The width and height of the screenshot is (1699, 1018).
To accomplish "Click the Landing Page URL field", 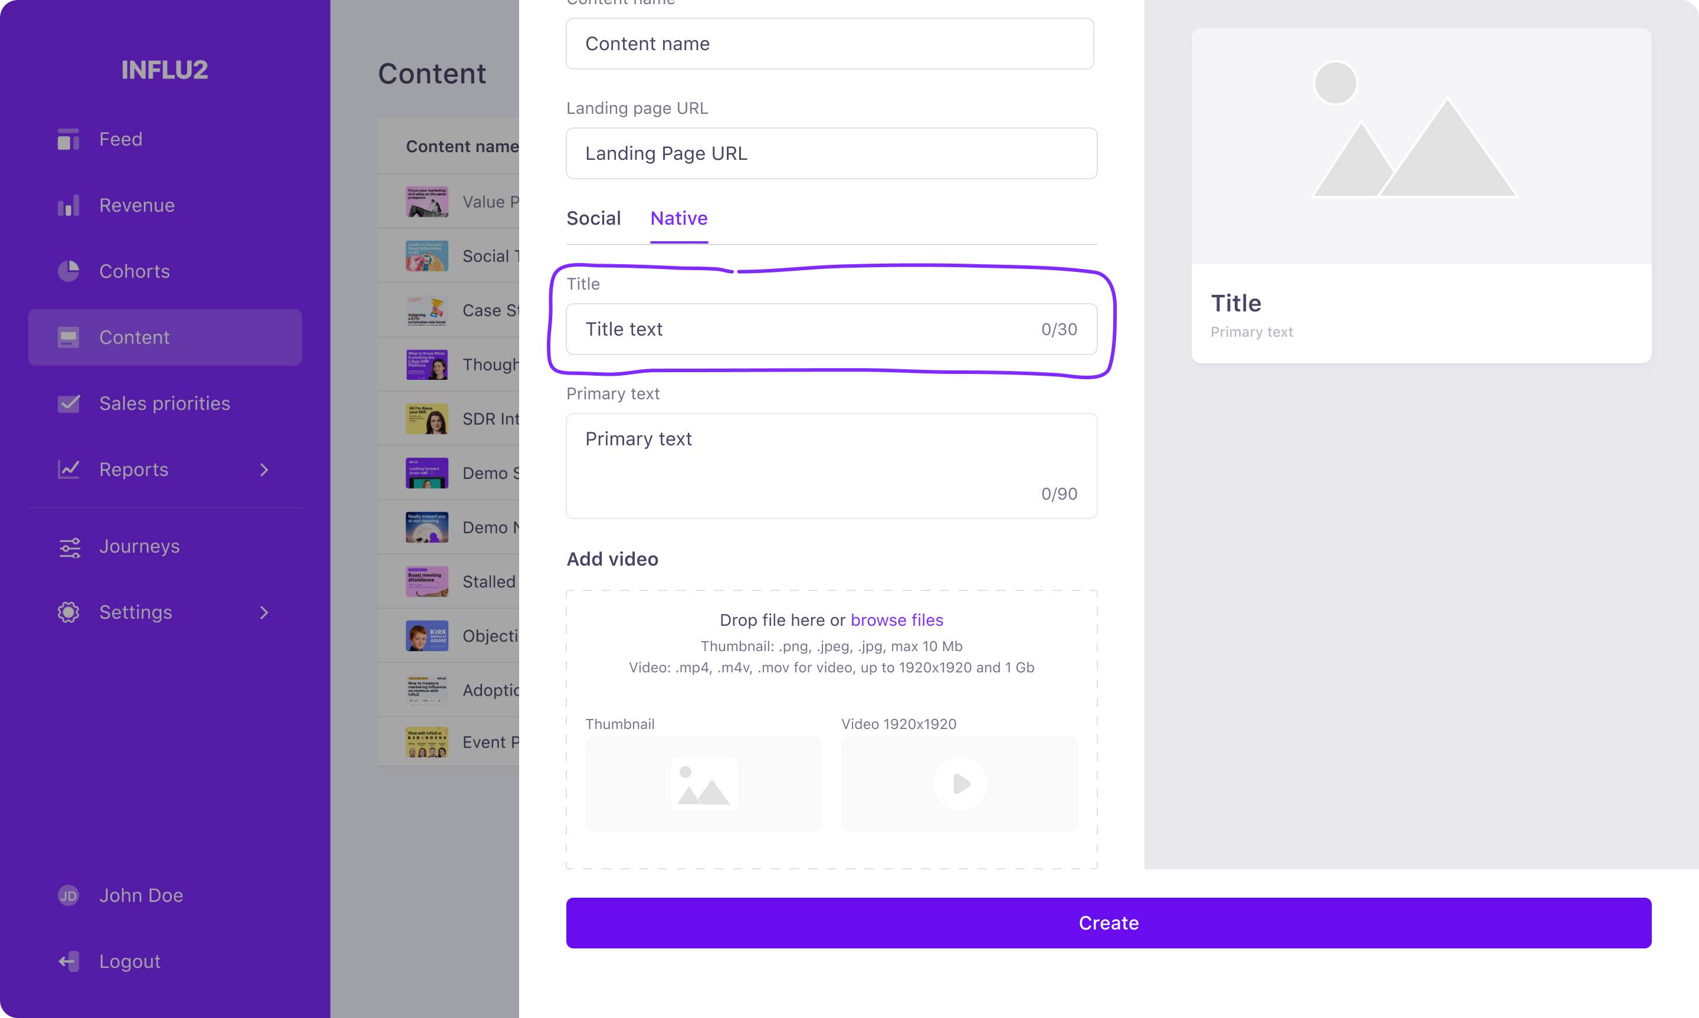I will coord(831,153).
